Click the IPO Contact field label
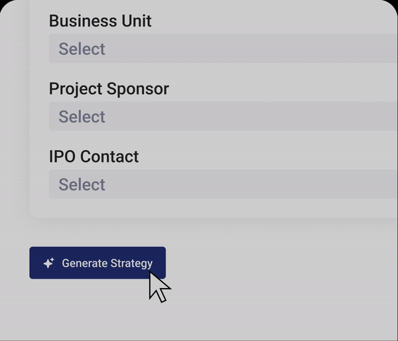398x341 pixels. (x=94, y=157)
